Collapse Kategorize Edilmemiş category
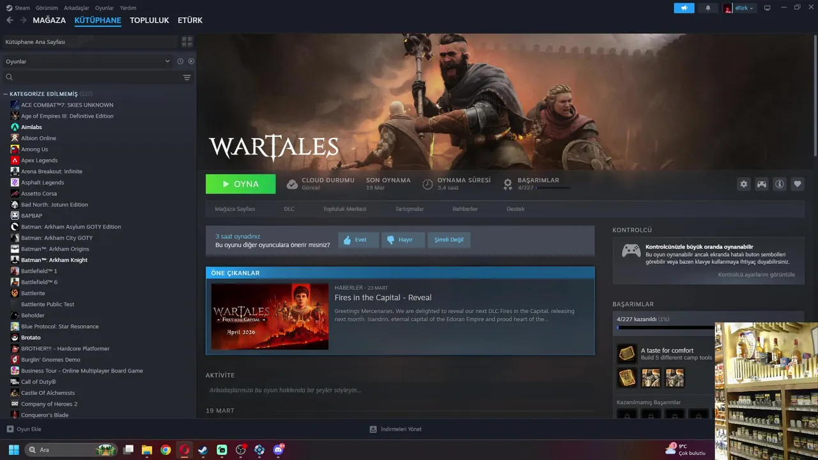 pyautogui.click(x=5, y=94)
